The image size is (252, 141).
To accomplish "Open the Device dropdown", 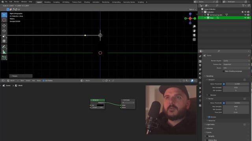I will [x=236, y=68].
